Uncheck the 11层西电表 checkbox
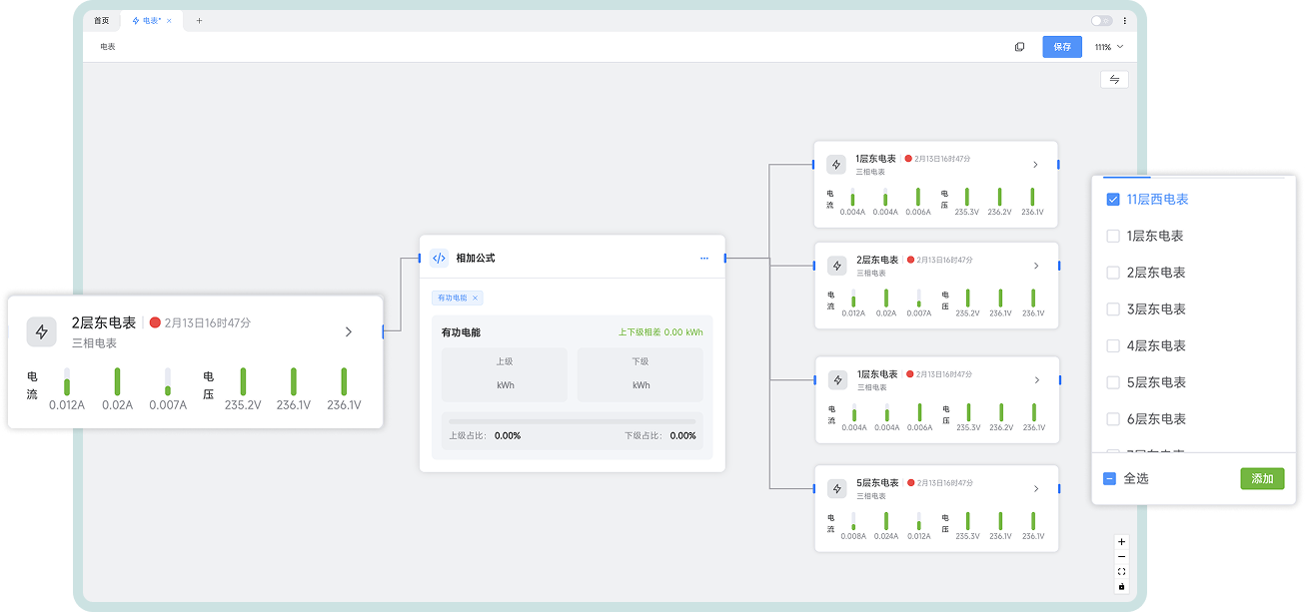This screenshot has height=612, width=1305. pos(1113,200)
